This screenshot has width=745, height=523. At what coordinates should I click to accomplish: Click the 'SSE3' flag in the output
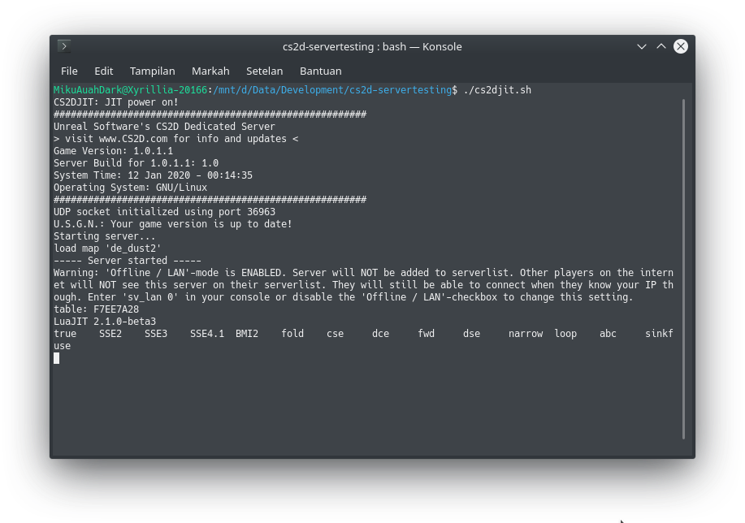[x=156, y=334]
